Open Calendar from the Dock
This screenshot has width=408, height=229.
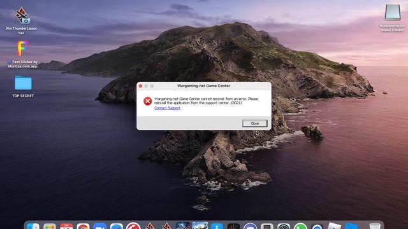(66, 226)
